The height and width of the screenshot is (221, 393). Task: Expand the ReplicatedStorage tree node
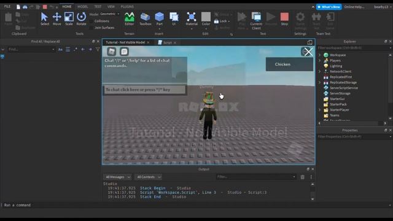319,82
